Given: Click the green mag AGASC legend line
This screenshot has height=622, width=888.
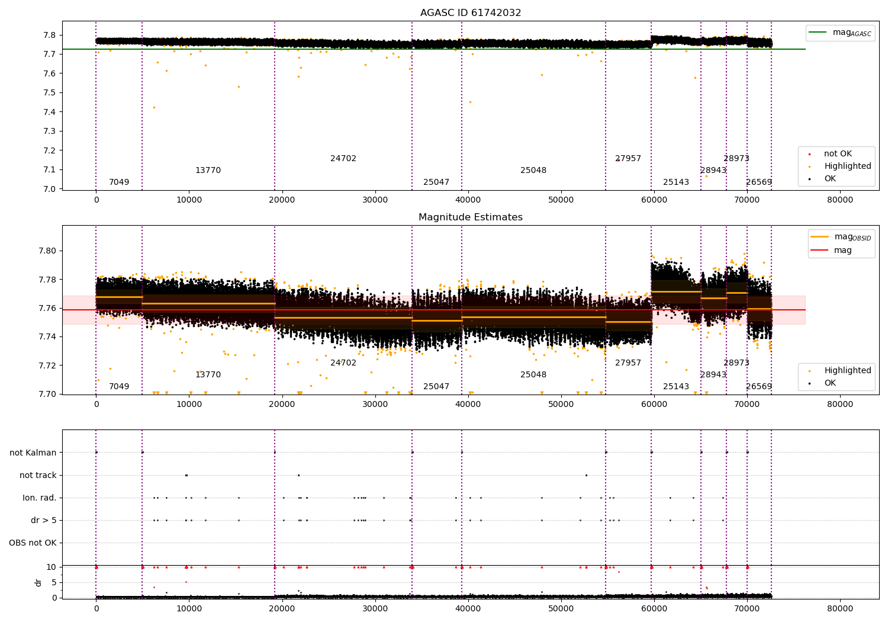Looking at the screenshot, I should [x=818, y=33].
